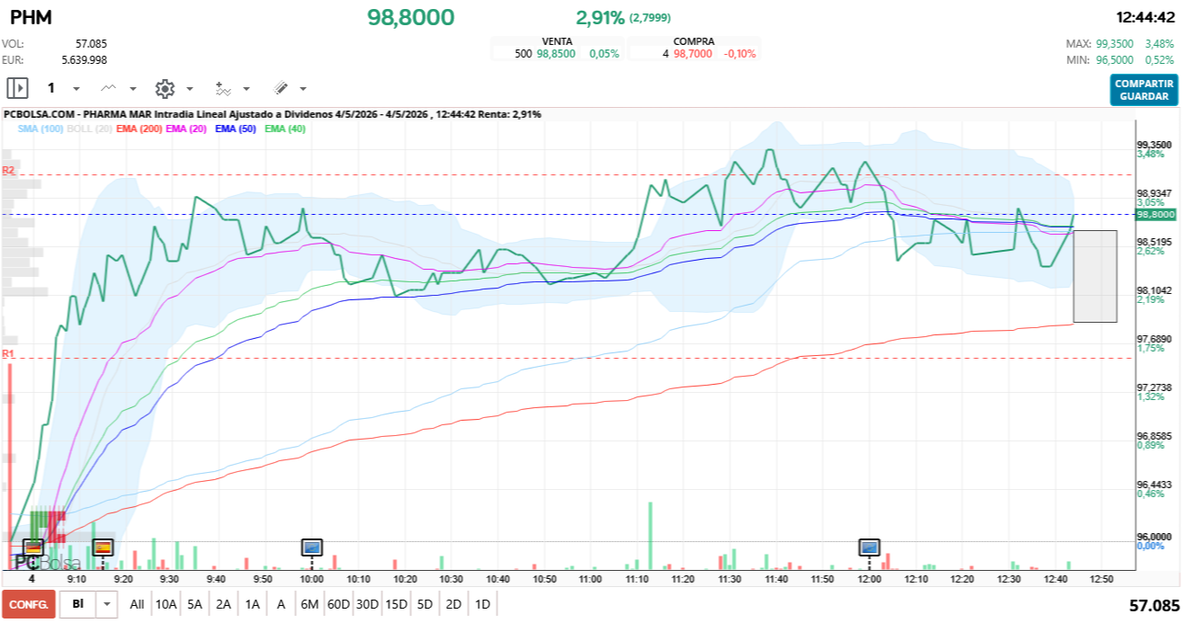Expand the settings gear dropdown arrow
This screenshot has width=1192, height=623.
(x=189, y=89)
